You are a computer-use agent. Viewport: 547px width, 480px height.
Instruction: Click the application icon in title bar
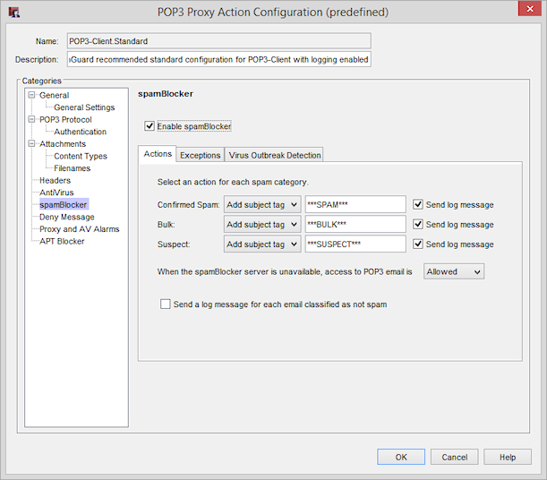coord(13,13)
